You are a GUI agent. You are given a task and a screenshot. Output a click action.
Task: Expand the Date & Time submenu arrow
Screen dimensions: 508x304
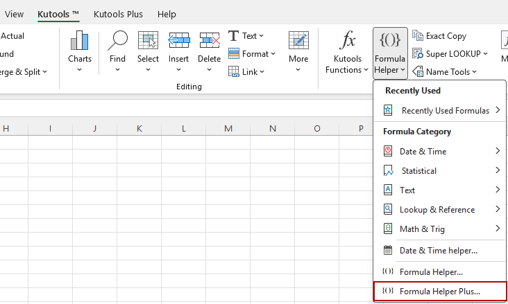(x=498, y=151)
